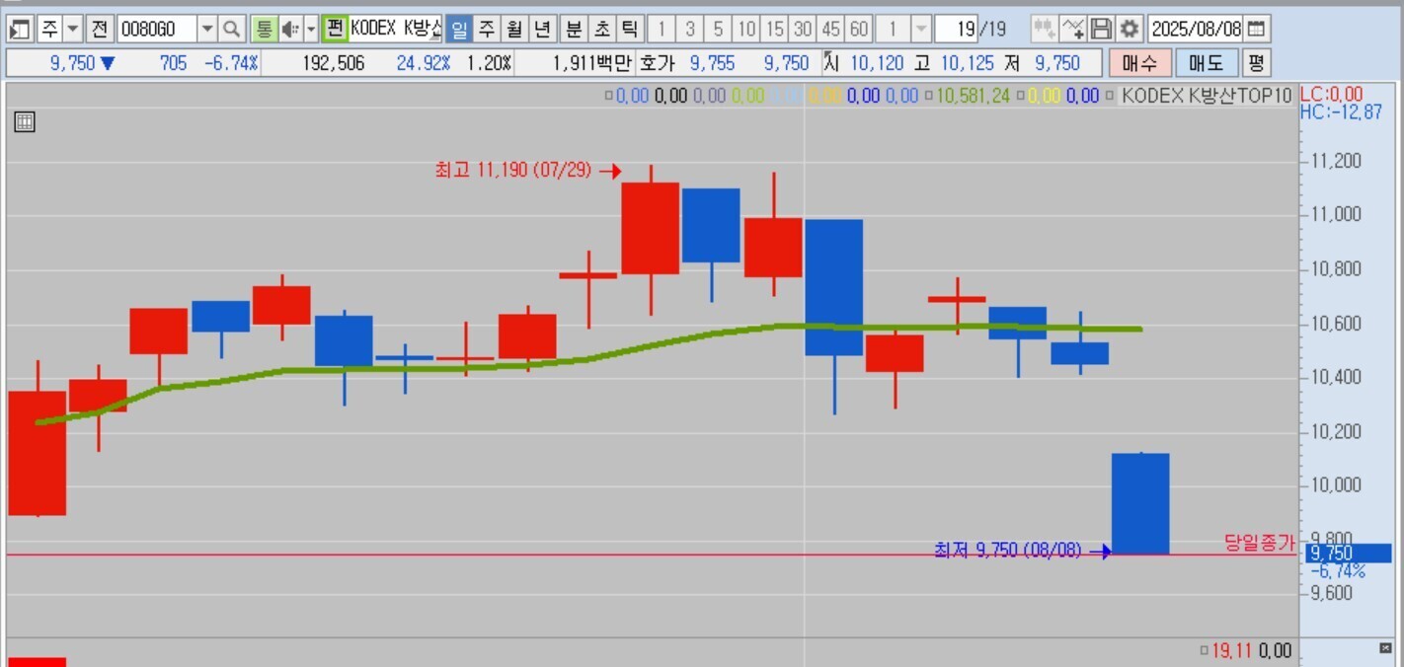The width and height of the screenshot is (1404, 667).
Task: Select the 45 interval button
Action: tap(831, 29)
